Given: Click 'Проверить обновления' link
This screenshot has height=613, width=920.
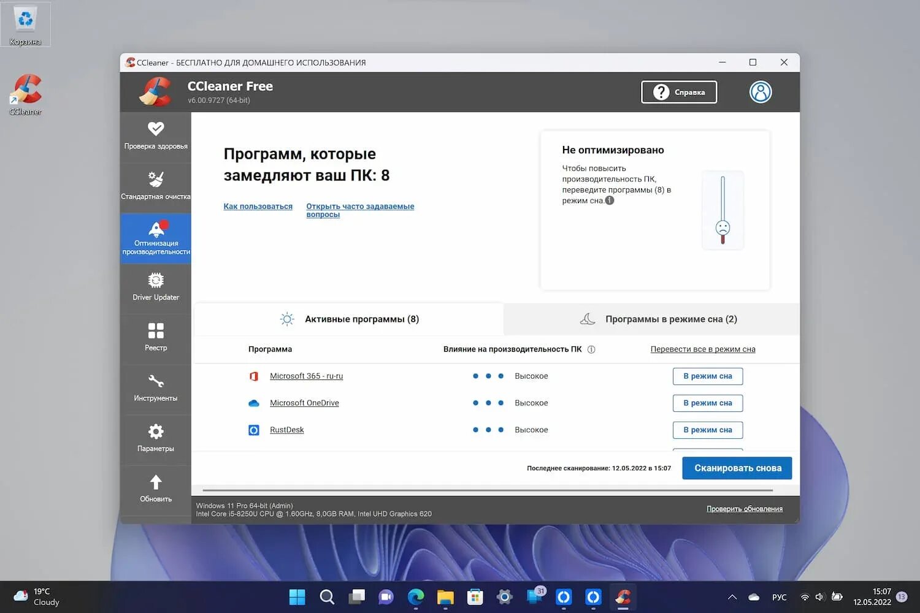Looking at the screenshot, I should pos(745,509).
